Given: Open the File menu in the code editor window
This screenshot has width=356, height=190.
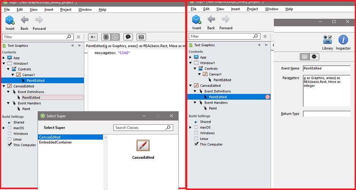Looking at the screenshot, I should (7, 9).
